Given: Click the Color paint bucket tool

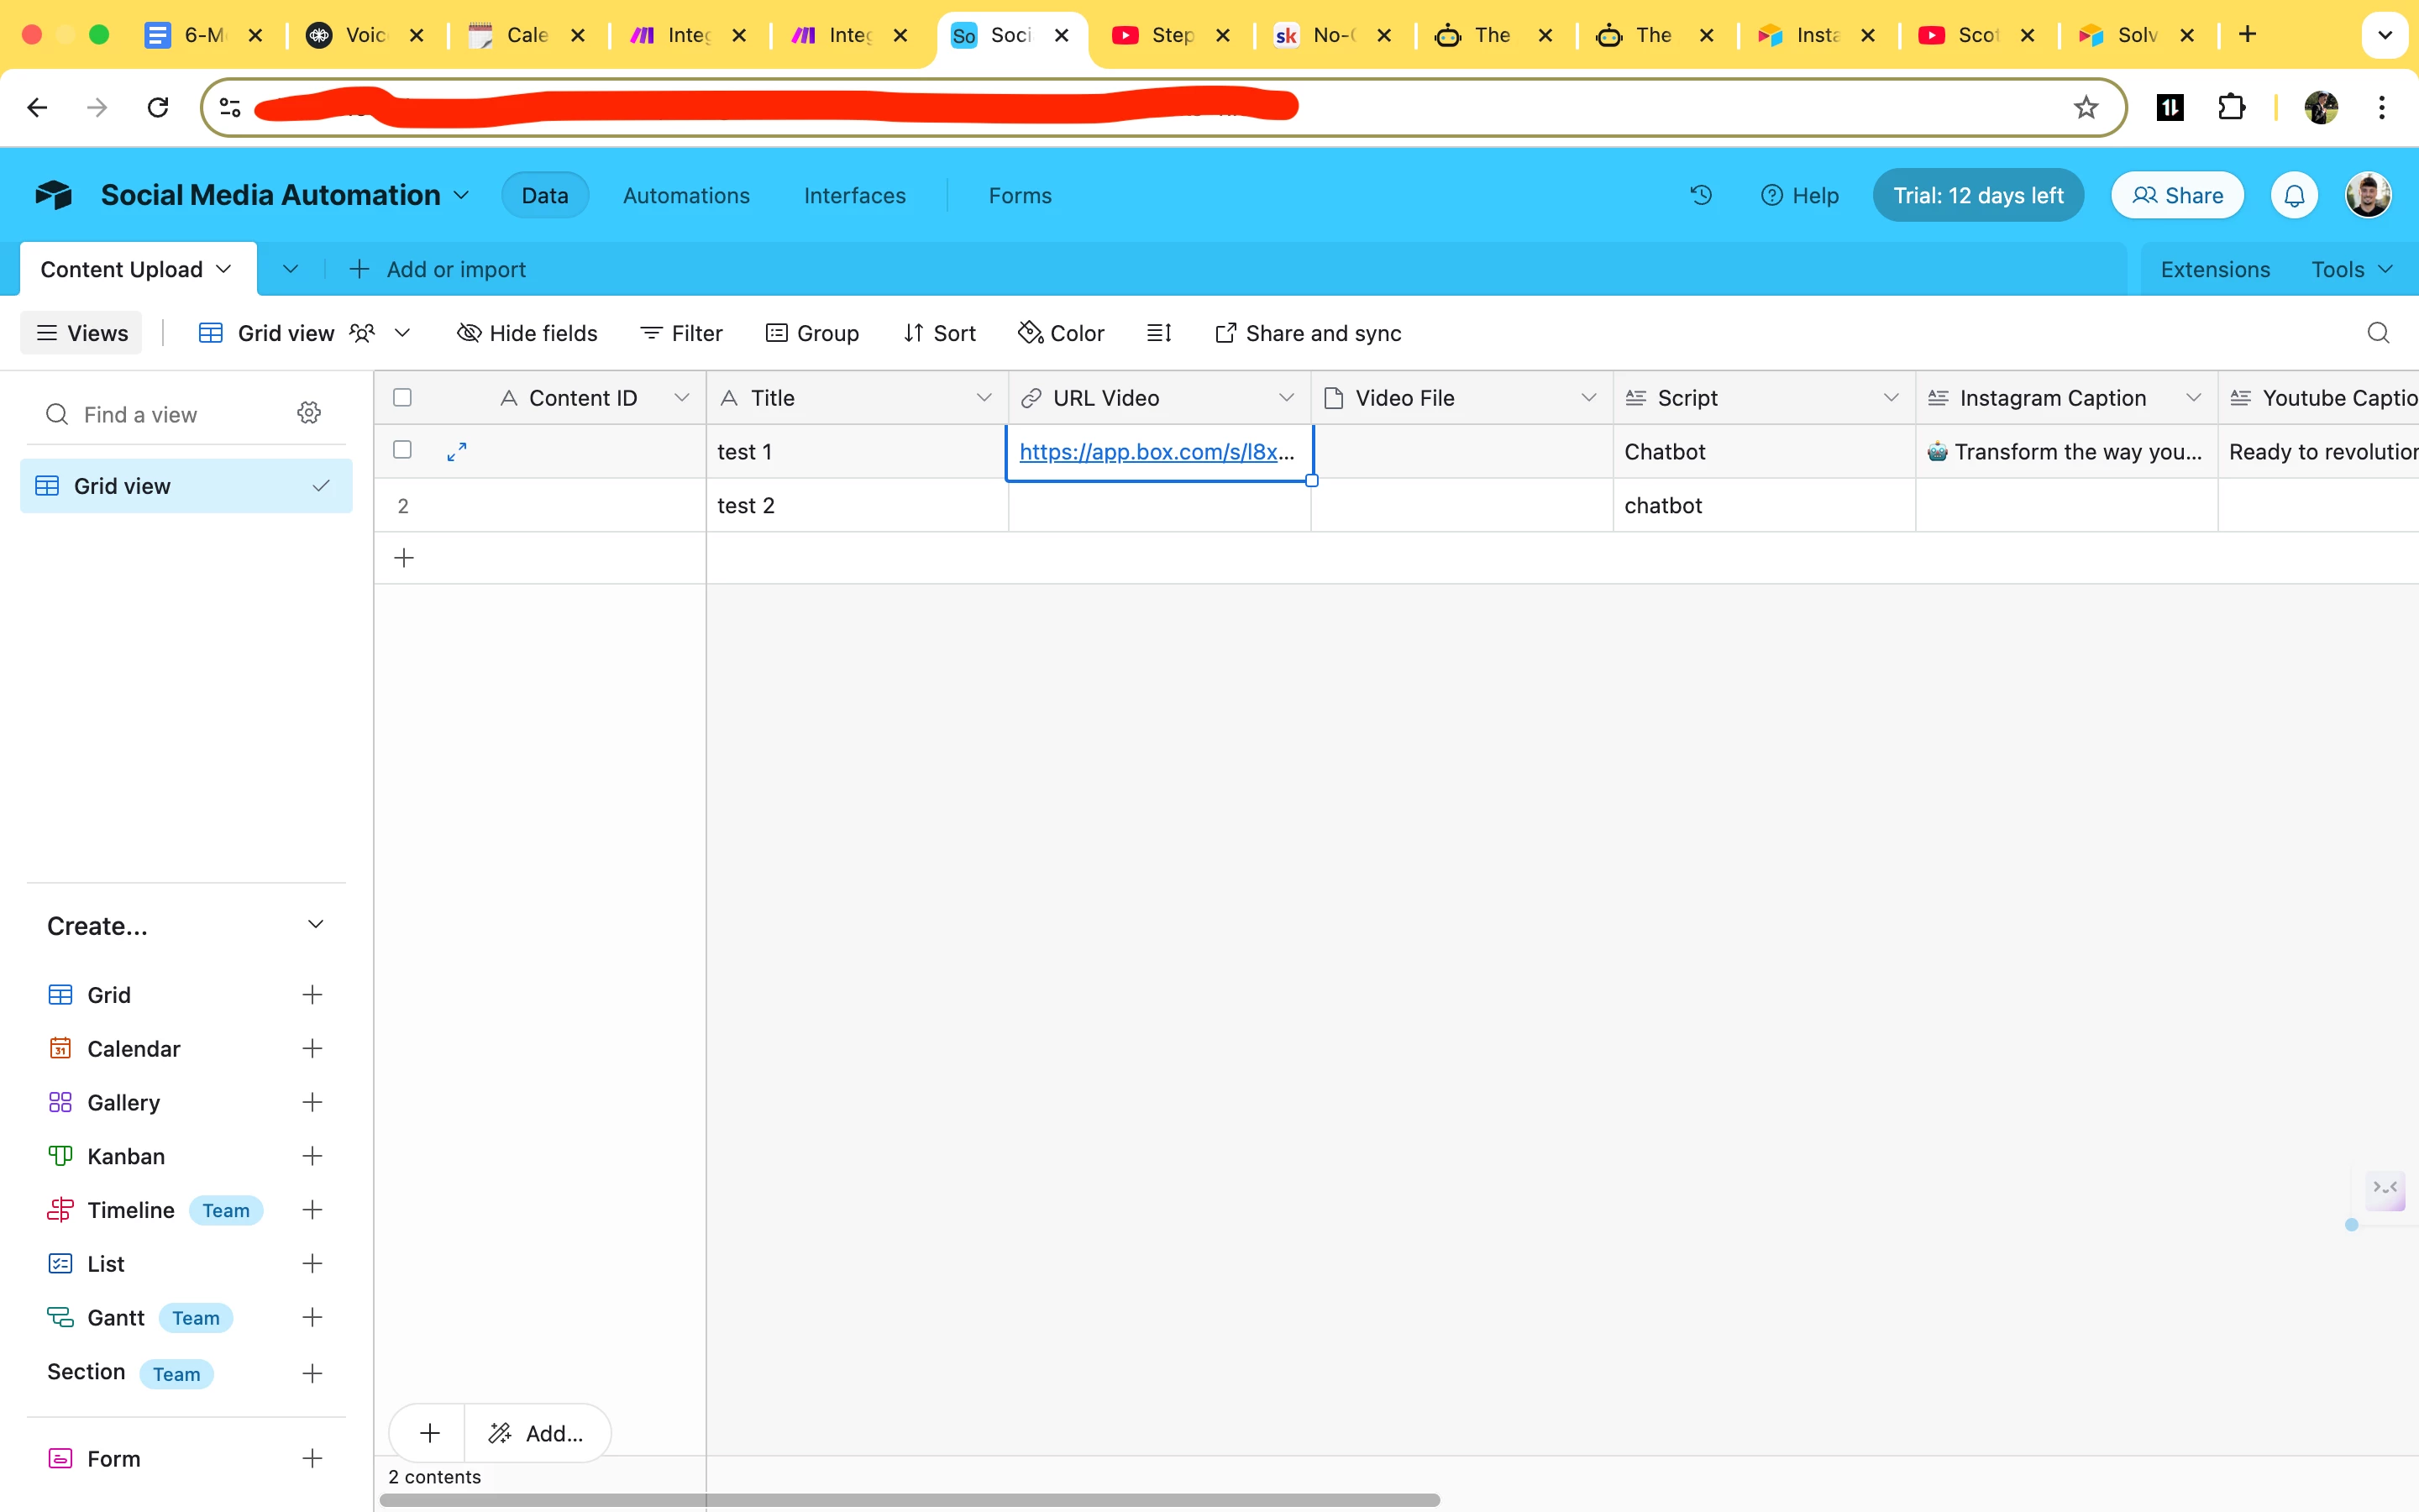Looking at the screenshot, I should (1061, 333).
